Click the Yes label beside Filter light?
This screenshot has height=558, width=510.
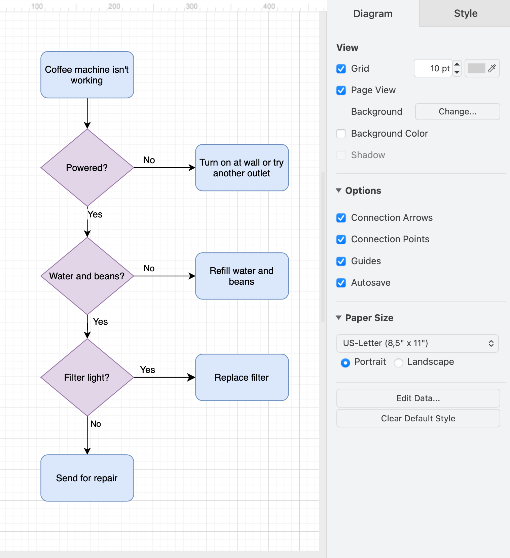coord(147,370)
